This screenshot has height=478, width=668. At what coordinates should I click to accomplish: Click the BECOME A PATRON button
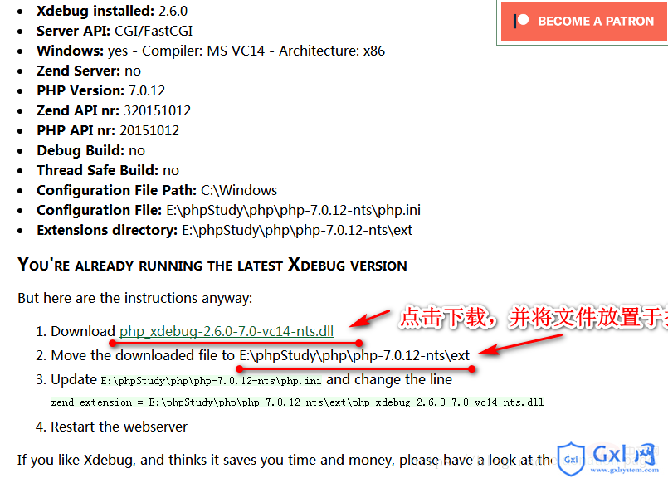point(584,21)
